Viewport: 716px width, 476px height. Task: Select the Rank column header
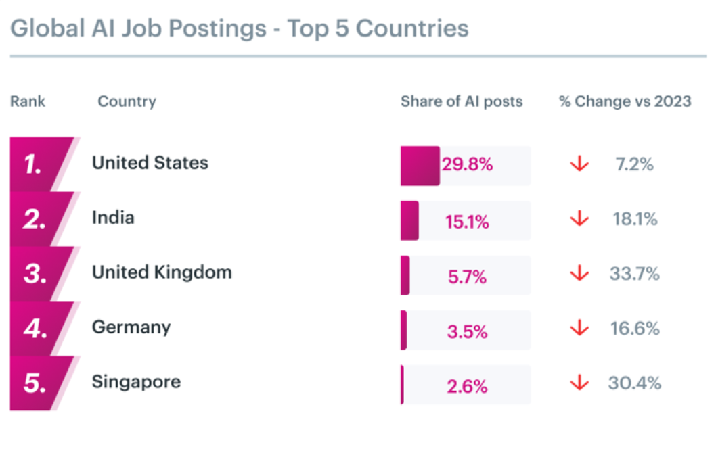28,101
